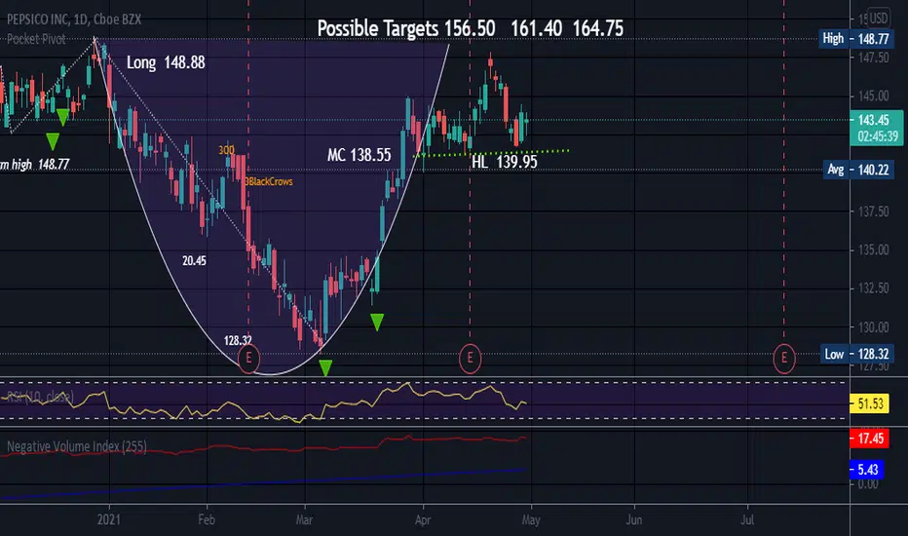Click the 3BlackCrows pattern label
The width and height of the screenshot is (908, 536).
tap(269, 181)
